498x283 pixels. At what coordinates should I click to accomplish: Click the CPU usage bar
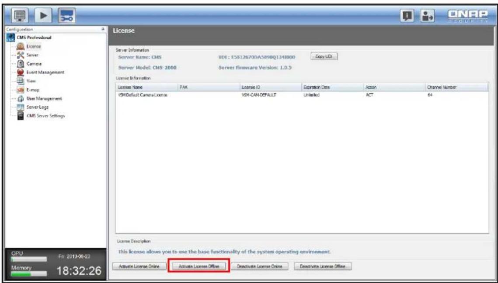[28, 259]
